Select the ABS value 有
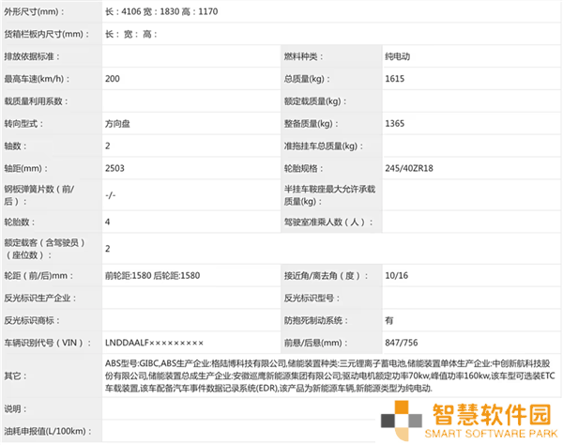Image resolution: width=563 pixels, height=445 pixels. point(389,320)
